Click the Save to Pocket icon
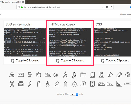131x105 pixels. point(107,7)
